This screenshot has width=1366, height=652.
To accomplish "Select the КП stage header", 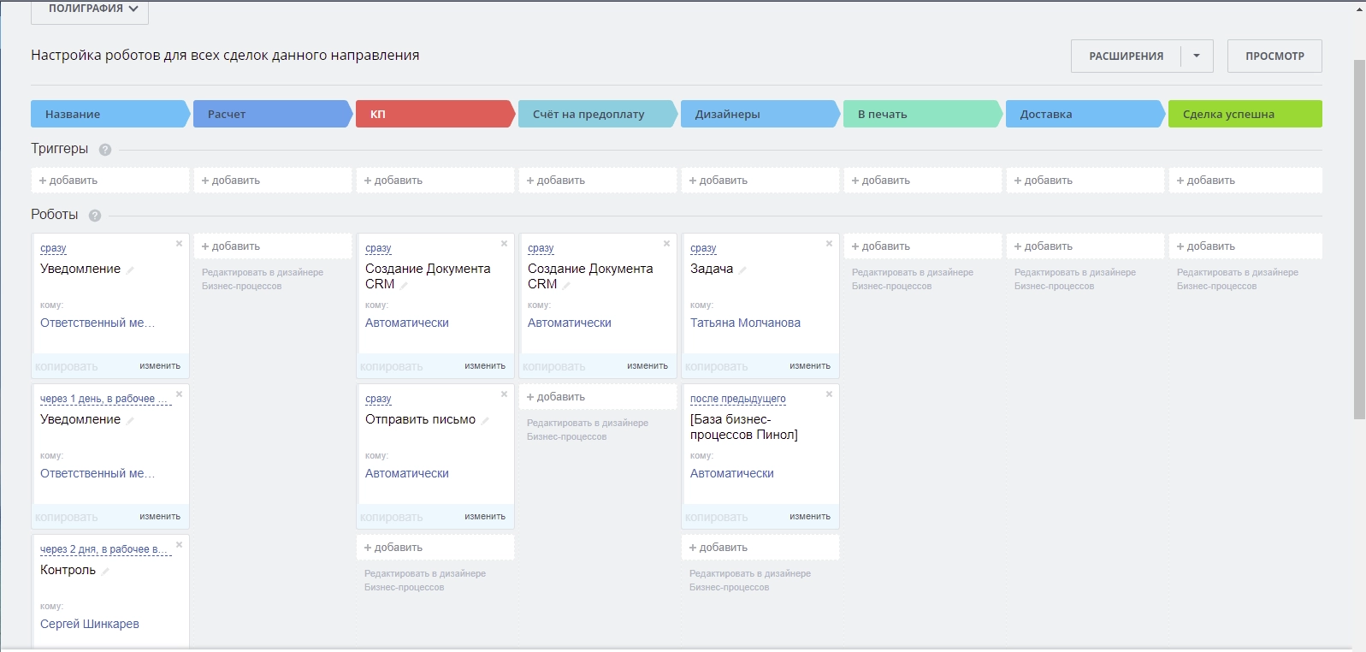I will (432, 114).
